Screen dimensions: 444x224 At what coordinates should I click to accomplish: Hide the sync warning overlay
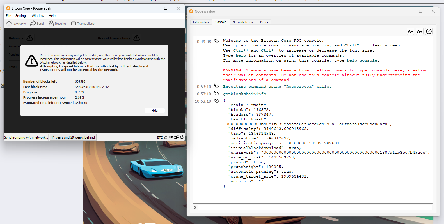155,111
